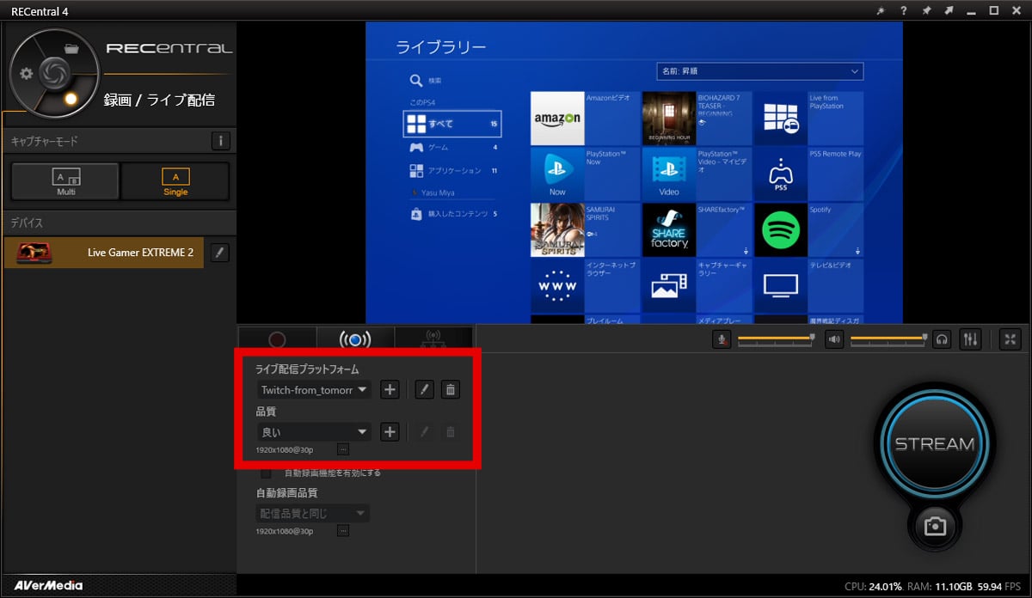Open the file management folder icon
The width and height of the screenshot is (1032, 598).
tap(72, 48)
